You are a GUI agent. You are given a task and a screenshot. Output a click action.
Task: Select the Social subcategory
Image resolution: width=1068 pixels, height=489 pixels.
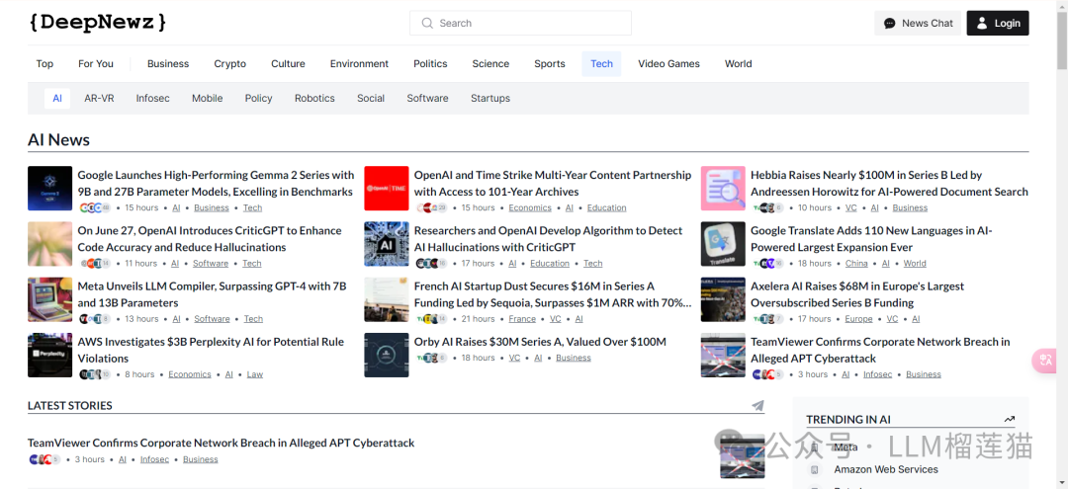click(x=371, y=98)
